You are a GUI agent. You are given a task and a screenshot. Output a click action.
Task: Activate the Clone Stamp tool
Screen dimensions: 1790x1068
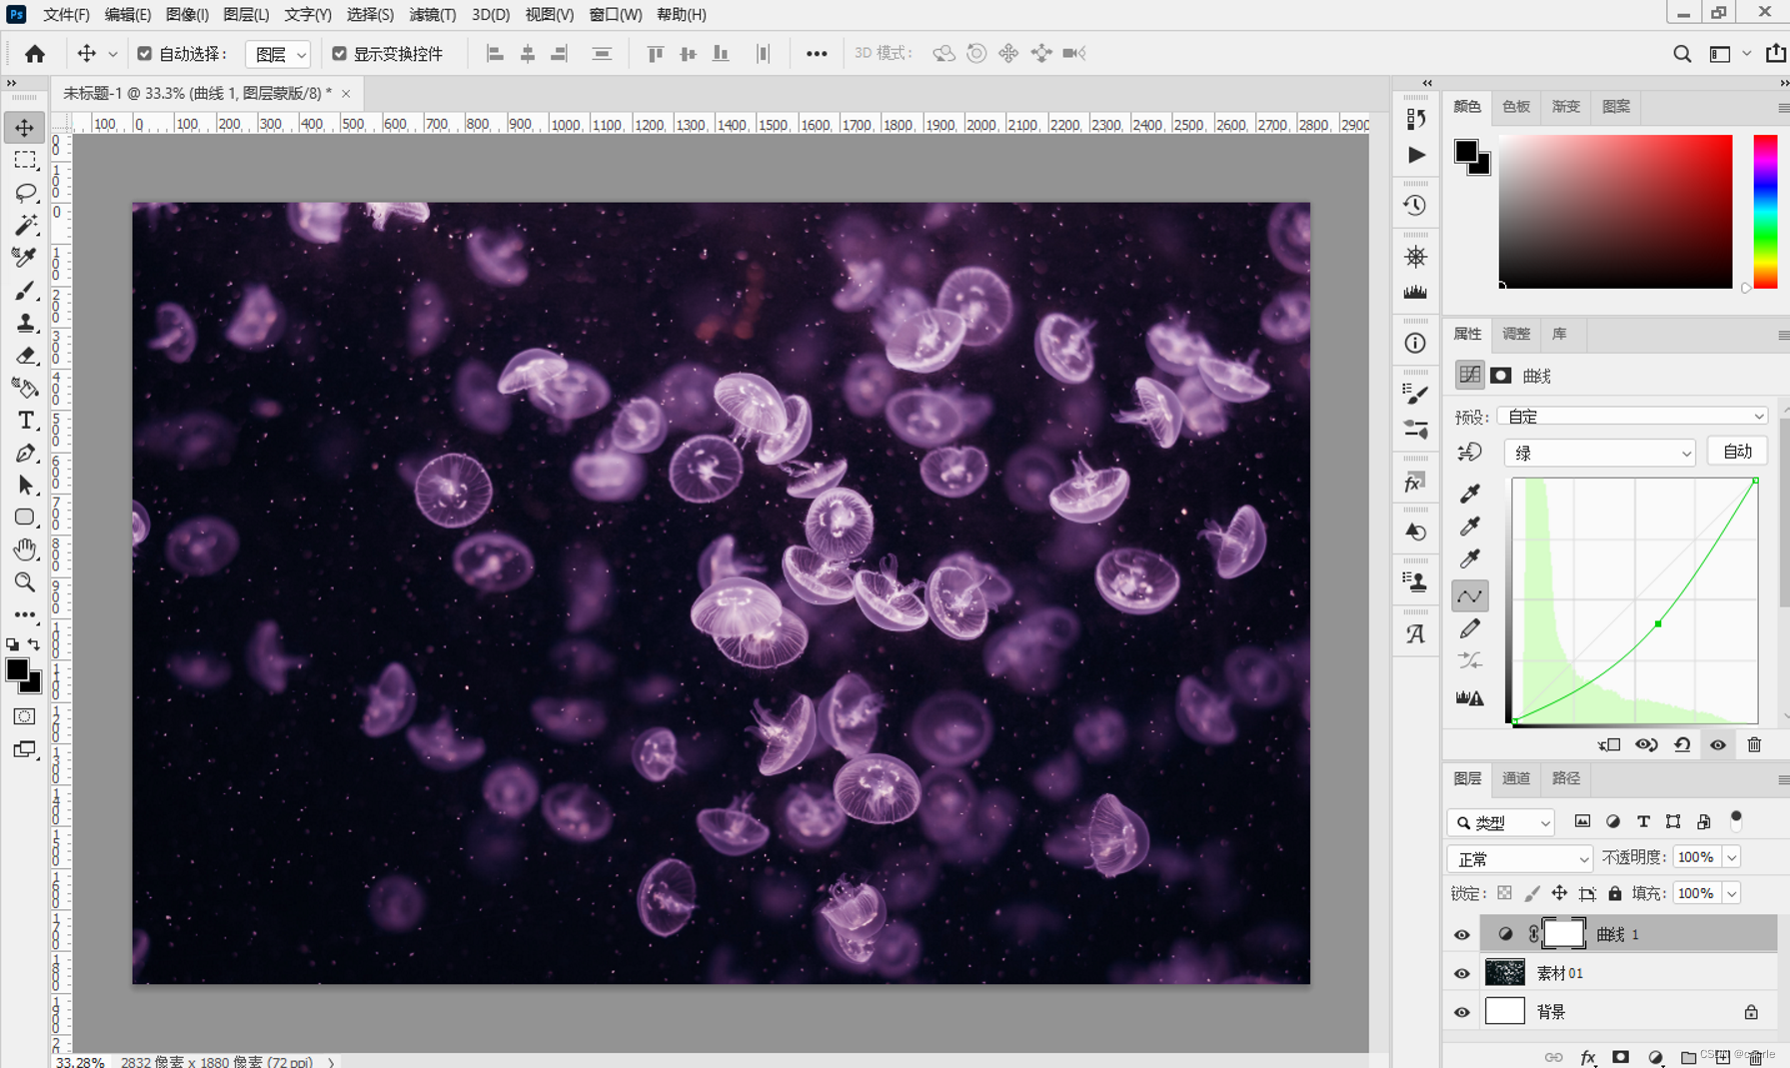coord(25,323)
